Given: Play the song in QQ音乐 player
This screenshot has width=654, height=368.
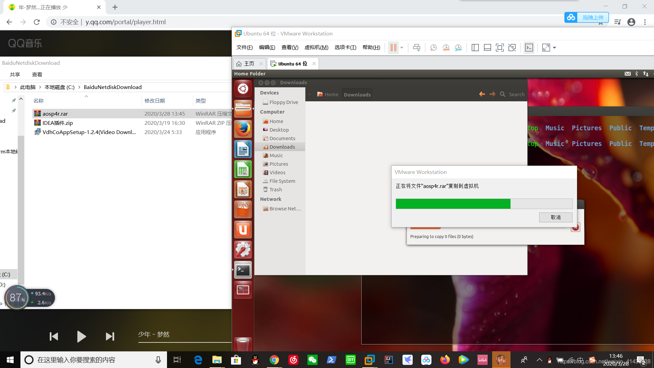Looking at the screenshot, I should [81, 336].
